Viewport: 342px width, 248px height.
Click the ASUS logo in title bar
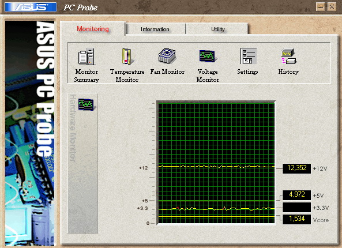31,7
